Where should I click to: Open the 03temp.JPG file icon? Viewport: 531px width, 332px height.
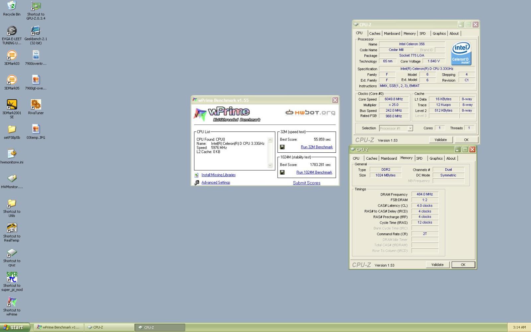tap(36, 129)
